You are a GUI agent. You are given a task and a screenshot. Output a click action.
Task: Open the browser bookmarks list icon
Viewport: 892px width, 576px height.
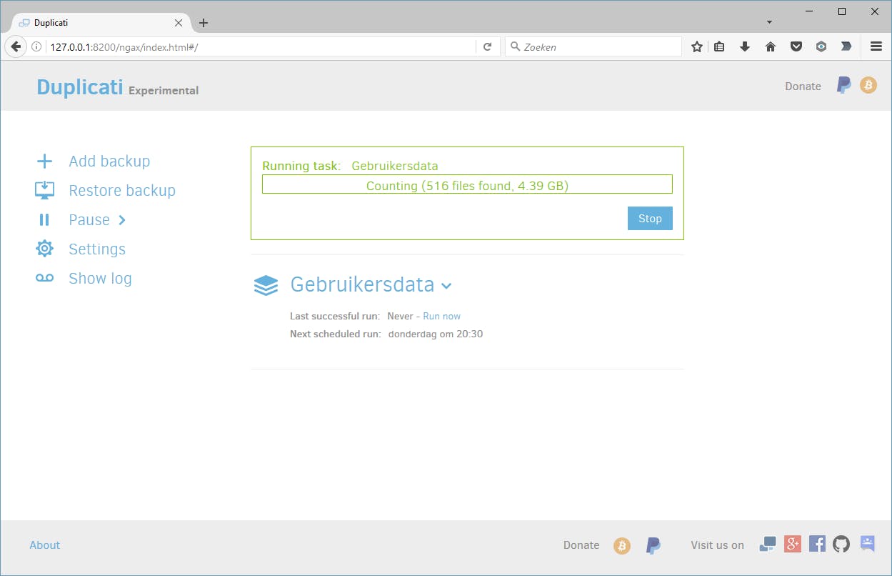[x=719, y=46]
